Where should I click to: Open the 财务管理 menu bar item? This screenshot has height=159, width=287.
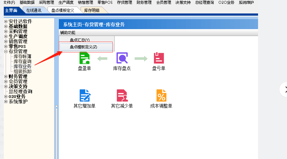click(144, 3)
